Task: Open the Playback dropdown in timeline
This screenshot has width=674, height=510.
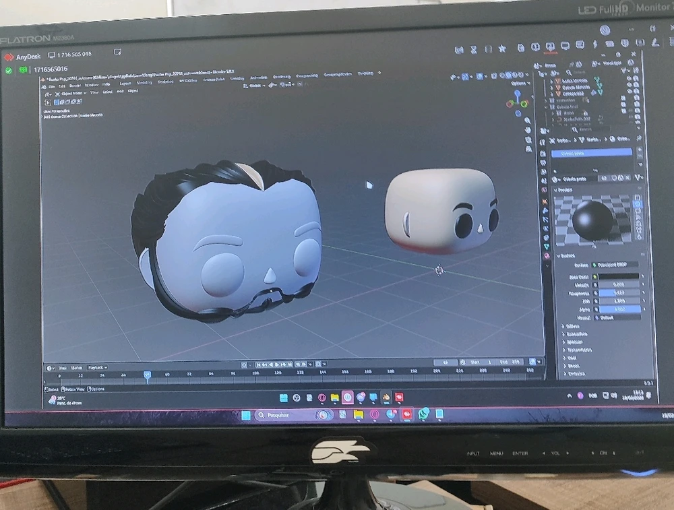Action: (97, 368)
